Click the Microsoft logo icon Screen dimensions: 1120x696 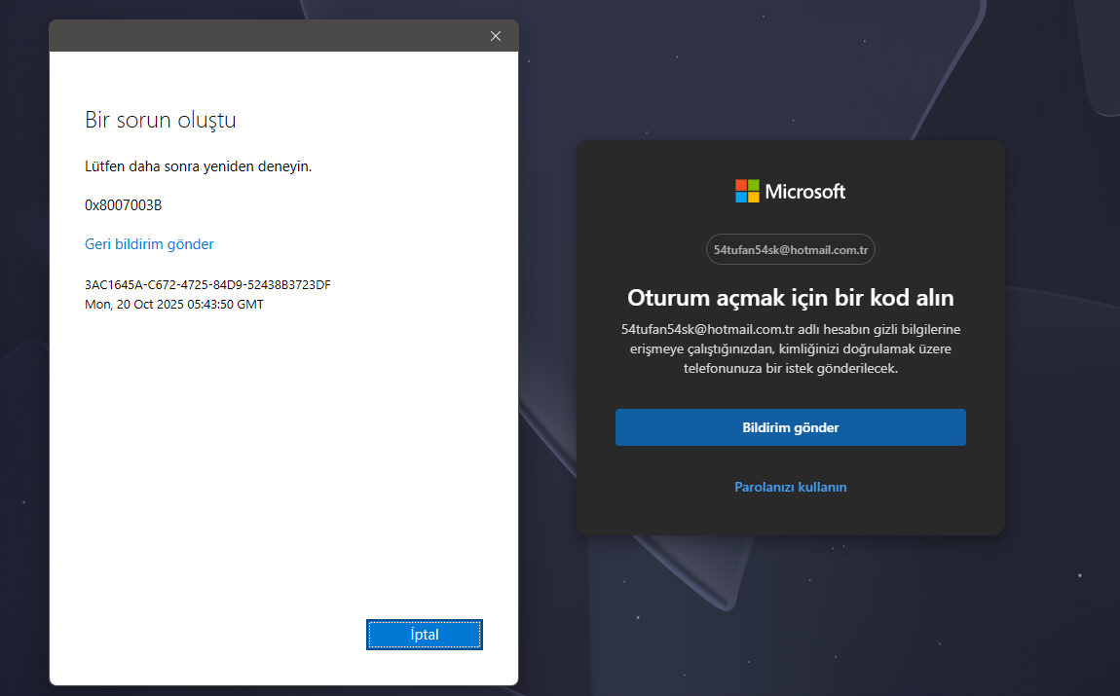747,192
